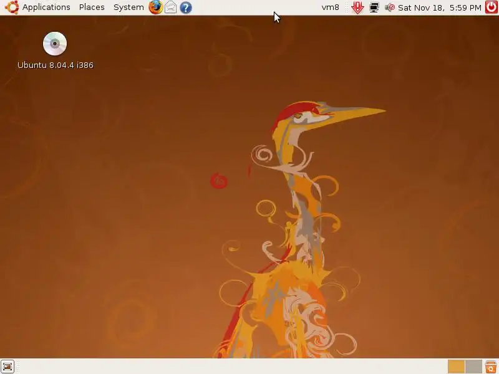Open the Help question-mark icon
The height and width of the screenshot is (374, 499).
(186, 7)
